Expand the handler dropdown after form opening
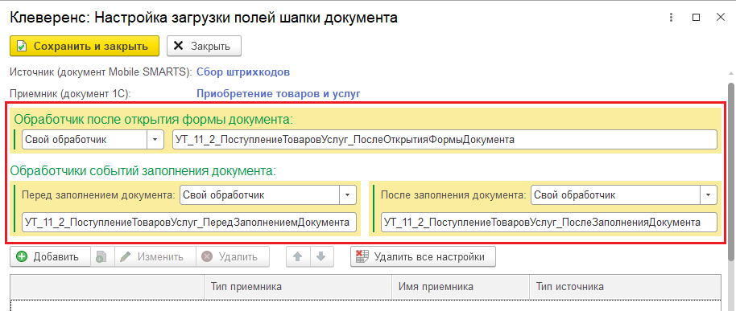736x311 pixels. tap(155, 140)
